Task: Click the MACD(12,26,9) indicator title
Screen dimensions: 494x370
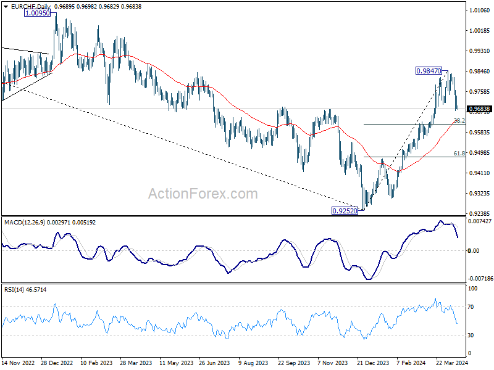Action: 25,223
